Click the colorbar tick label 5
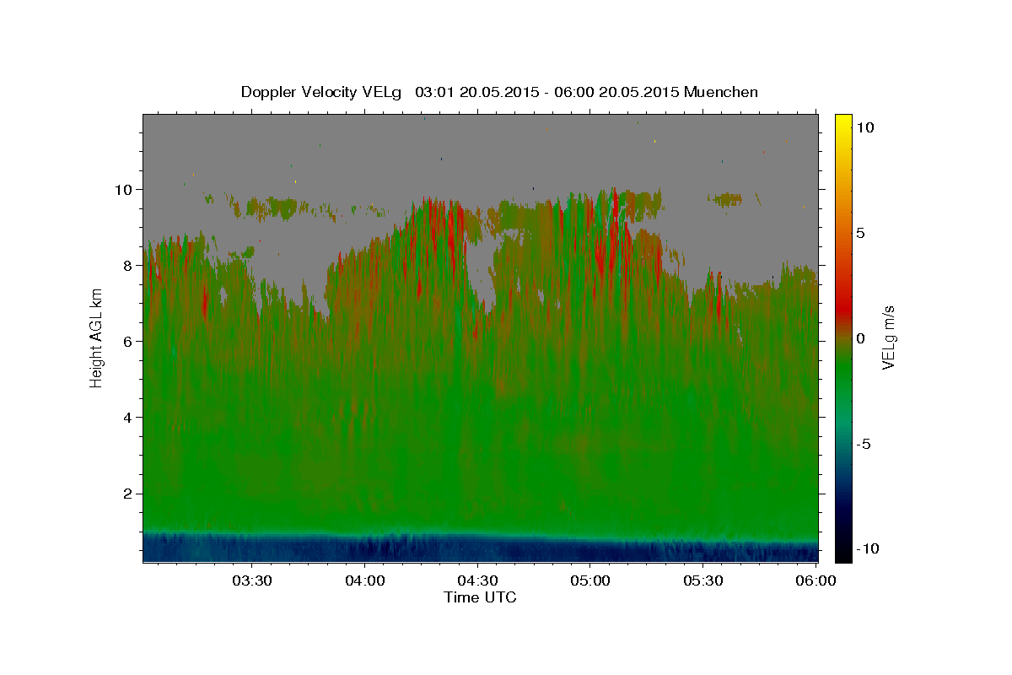Image resolution: width=1012 pixels, height=675 pixels. 860,232
